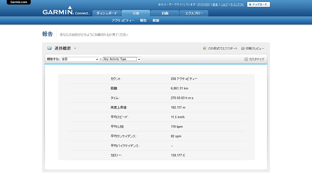The image size is (312, 177).
Task: Open the Any Activity Type dropdown
Action: [121, 59]
